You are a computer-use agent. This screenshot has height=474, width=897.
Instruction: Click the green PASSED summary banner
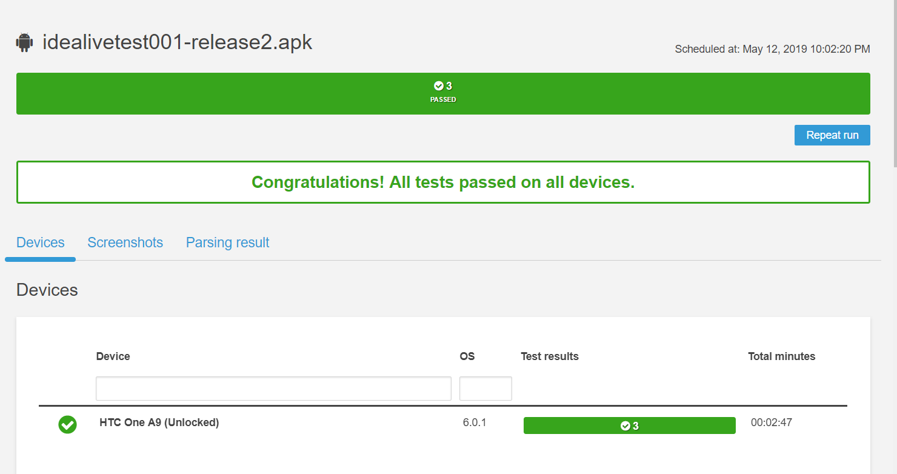[x=443, y=93]
